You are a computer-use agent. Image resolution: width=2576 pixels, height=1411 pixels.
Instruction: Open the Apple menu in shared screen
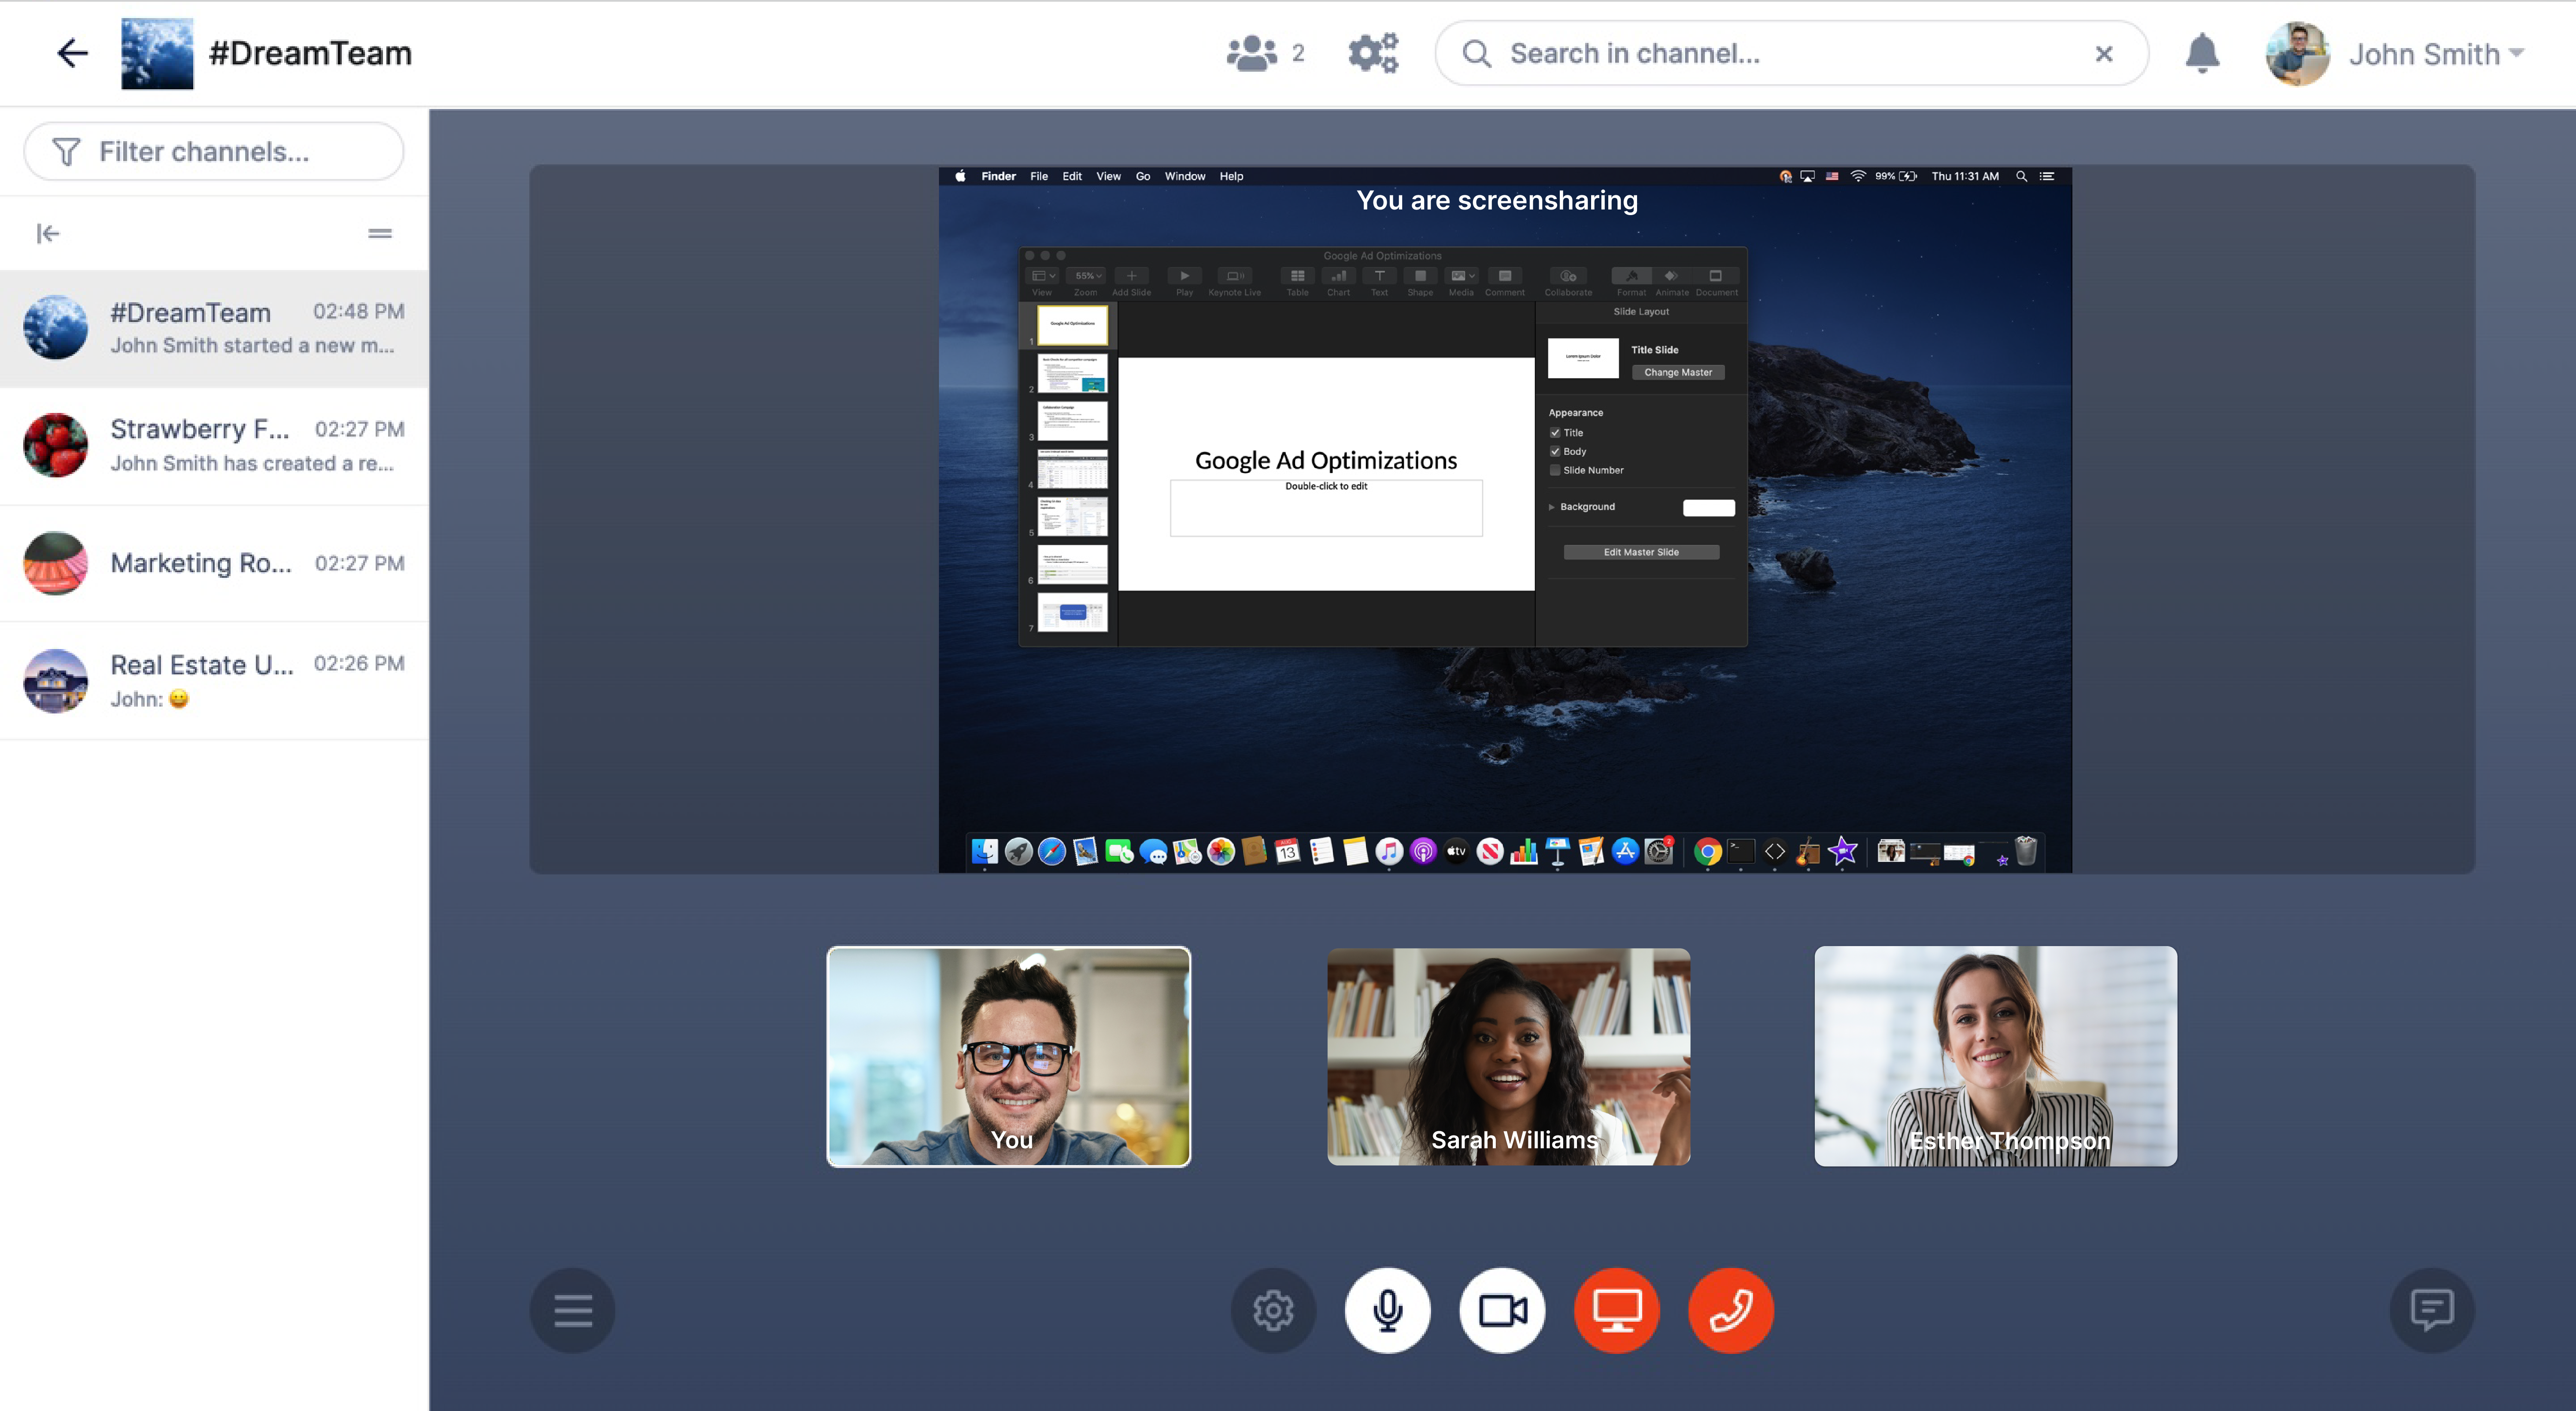tap(960, 176)
